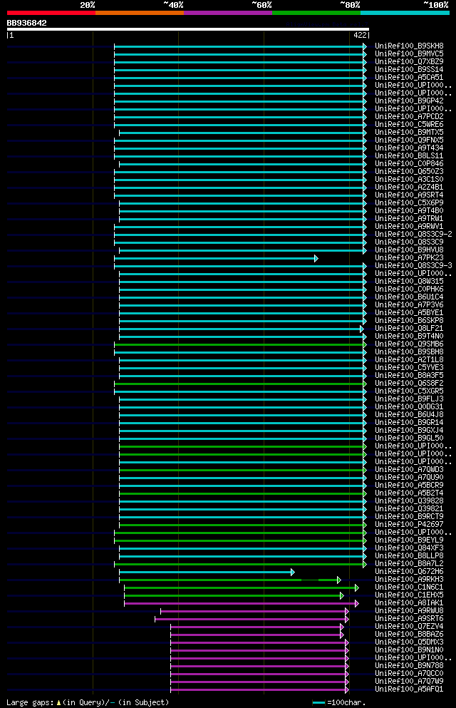Click the UniRef100_Q5DMX3 label
The height and width of the screenshot is (708, 456).
coord(409,642)
